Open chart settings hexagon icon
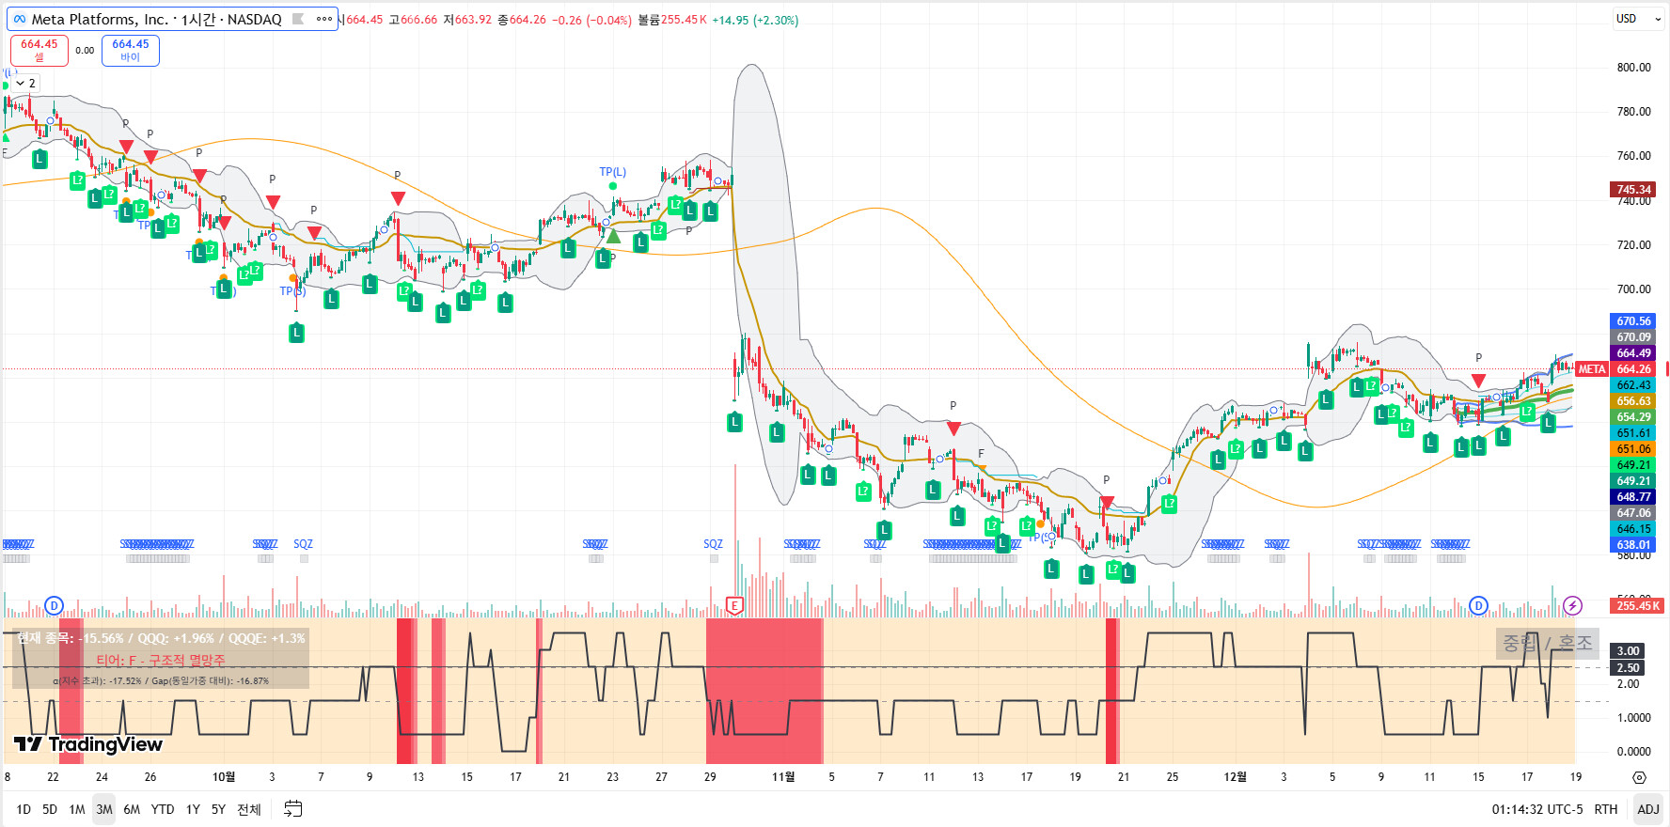This screenshot has width=1670, height=827. coord(1639,777)
